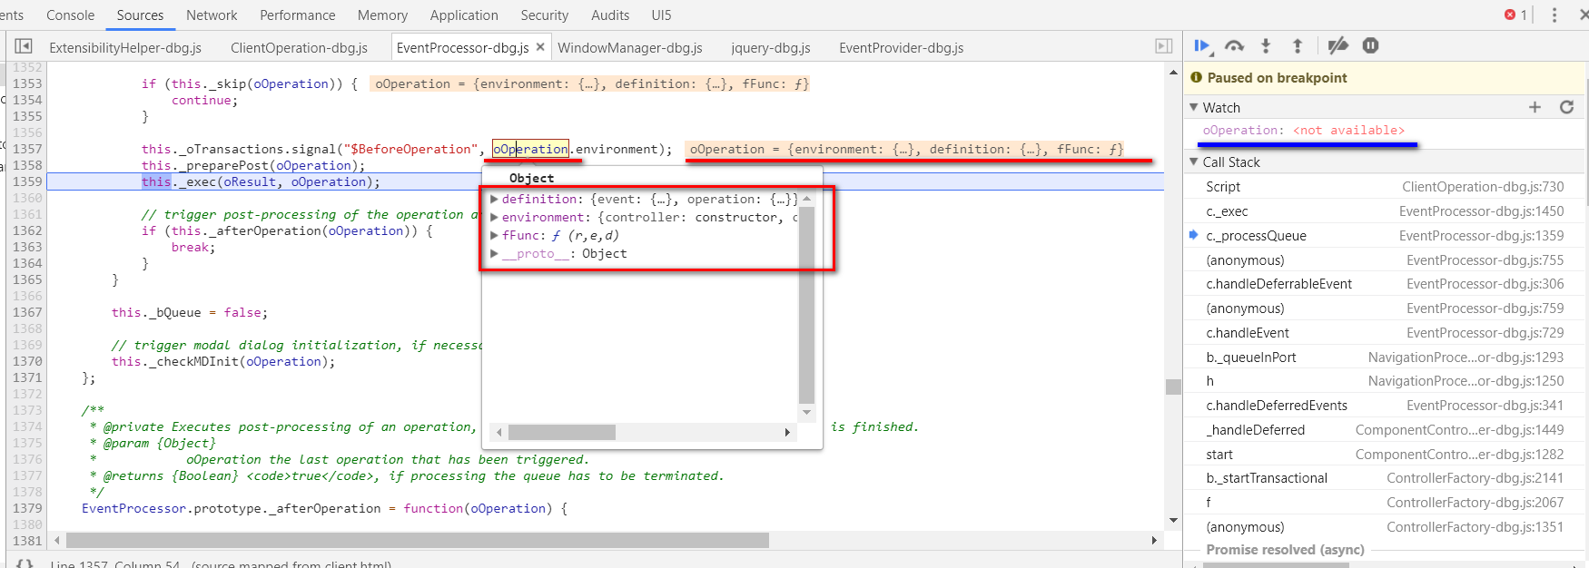Show the file navigator sidebar

point(24,46)
